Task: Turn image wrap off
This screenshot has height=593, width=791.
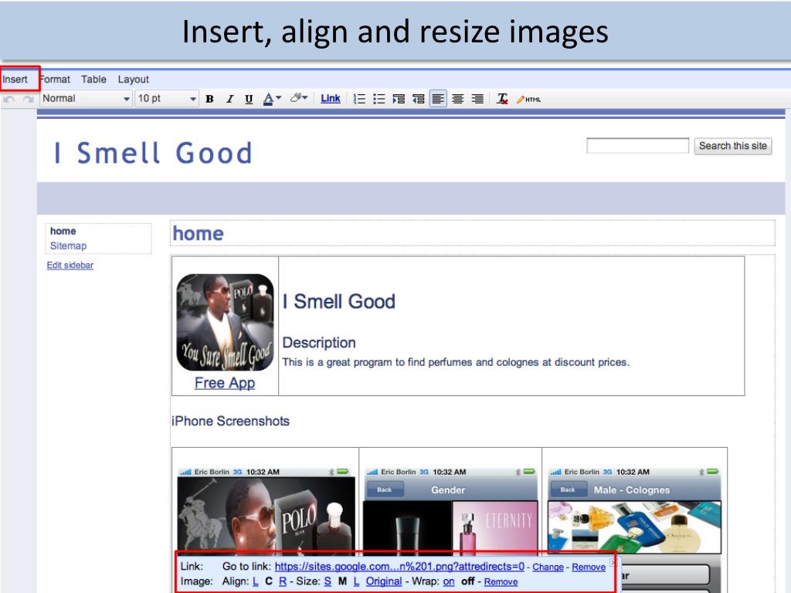Action: (468, 581)
